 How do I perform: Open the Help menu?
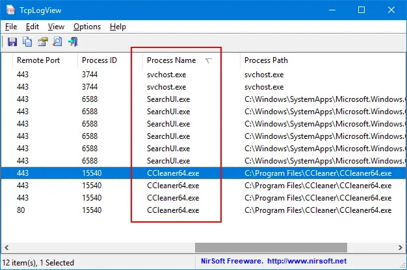click(x=118, y=27)
